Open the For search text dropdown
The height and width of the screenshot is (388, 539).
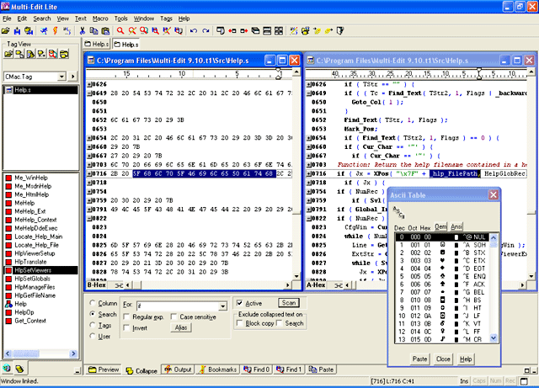click(222, 306)
